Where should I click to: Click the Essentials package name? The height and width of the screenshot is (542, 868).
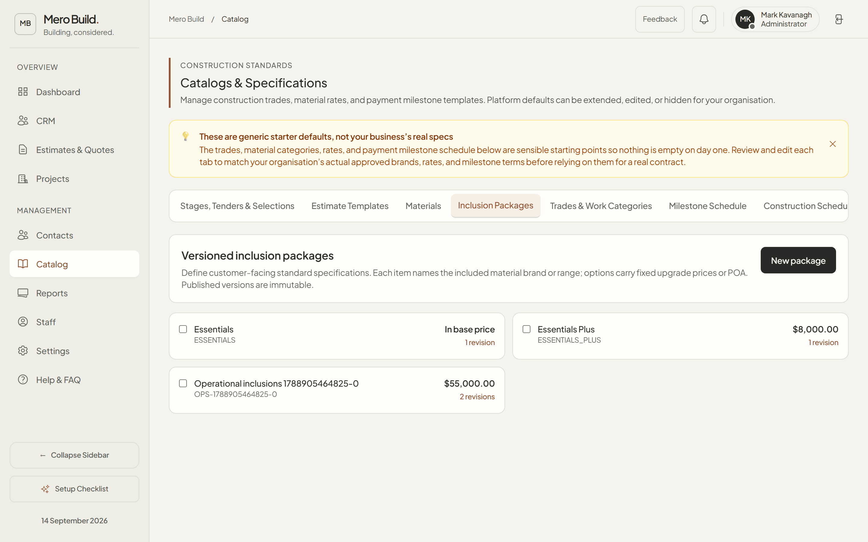click(214, 329)
